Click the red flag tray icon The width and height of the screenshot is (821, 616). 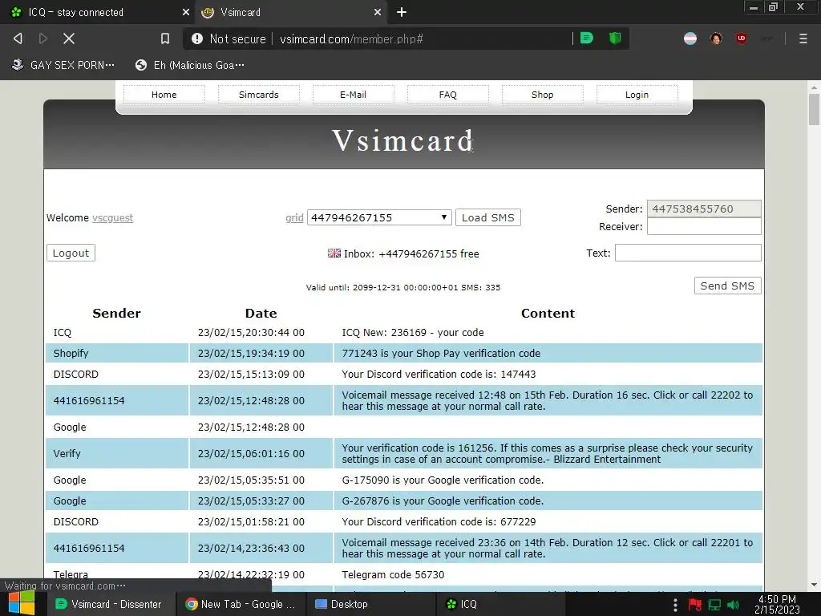click(695, 605)
